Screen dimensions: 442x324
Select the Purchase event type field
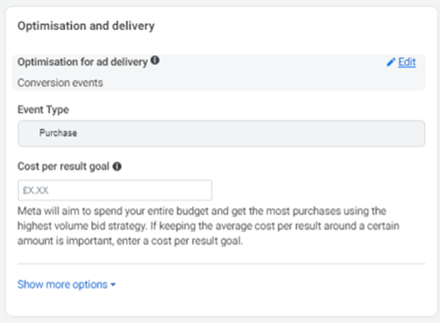click(222, 133)
